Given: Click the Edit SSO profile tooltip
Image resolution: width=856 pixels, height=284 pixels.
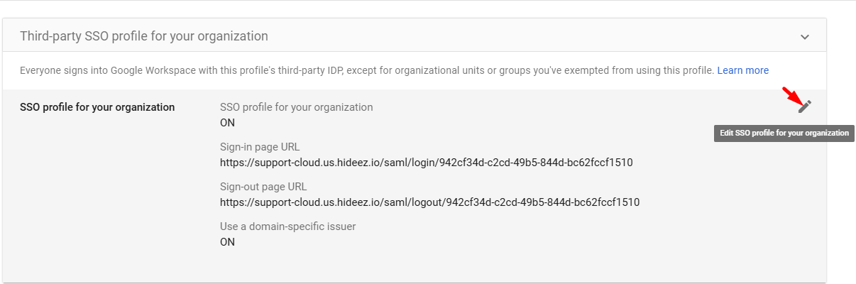Looking at the screenshot, I should (x=784, y=133).
